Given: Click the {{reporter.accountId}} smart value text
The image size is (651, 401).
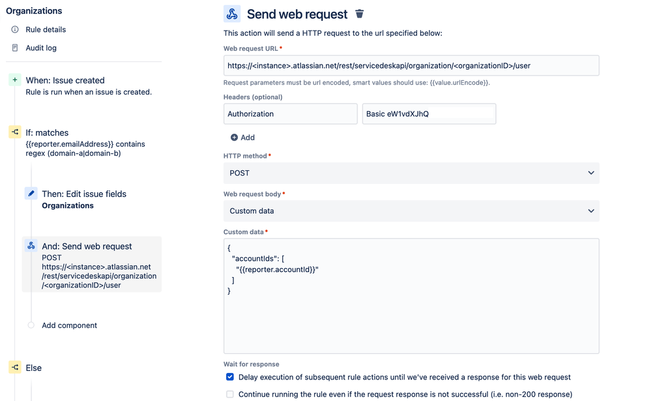Looking at the screenshot, I should (x=278, y=269).
